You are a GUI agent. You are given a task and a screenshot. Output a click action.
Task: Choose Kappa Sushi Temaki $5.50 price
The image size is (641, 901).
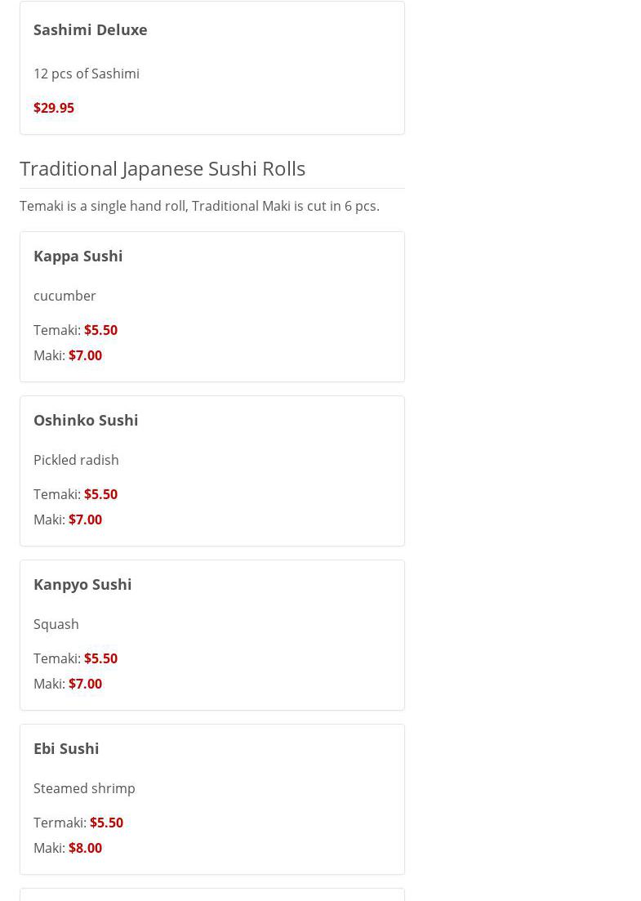tap(100, 330)
